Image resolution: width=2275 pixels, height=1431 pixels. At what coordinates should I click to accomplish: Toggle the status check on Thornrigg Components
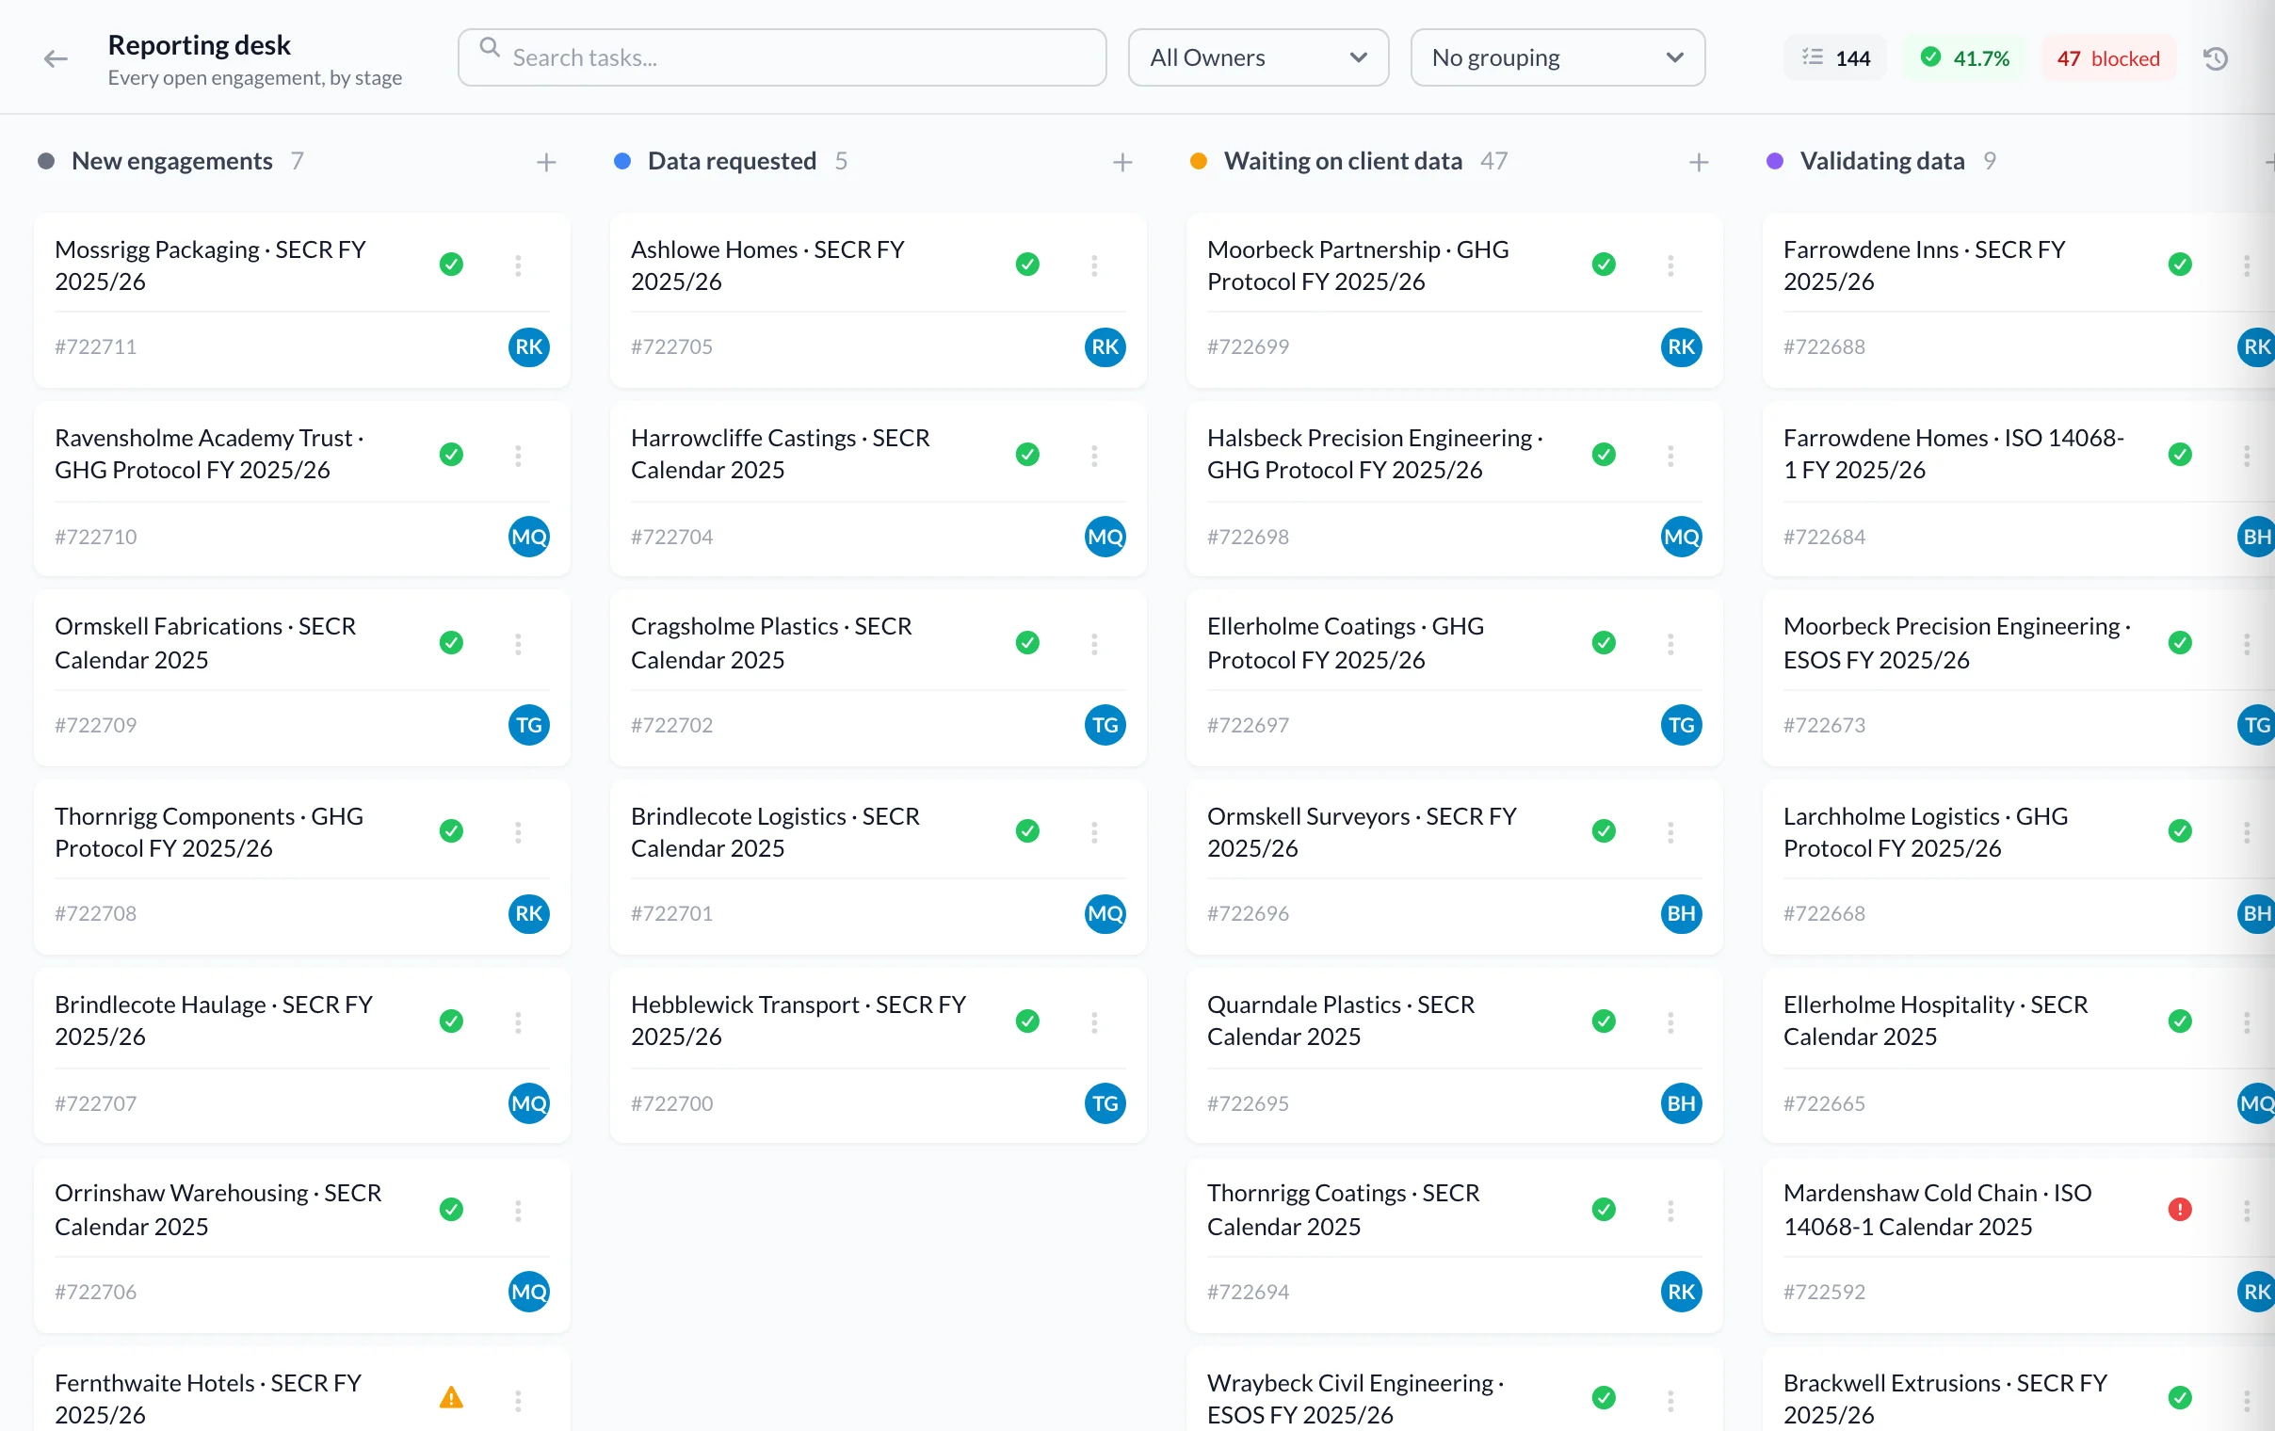pos(452,831)
